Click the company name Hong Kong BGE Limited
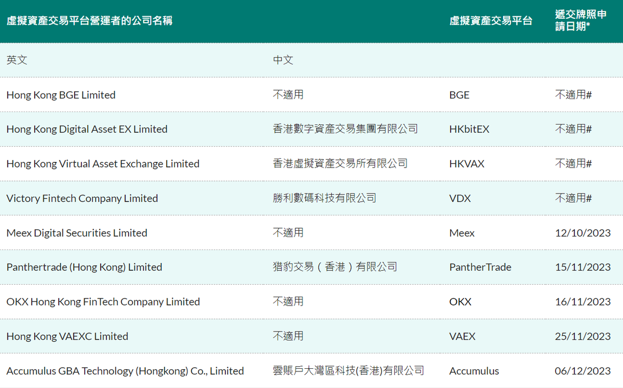 (x=61, y=94)
